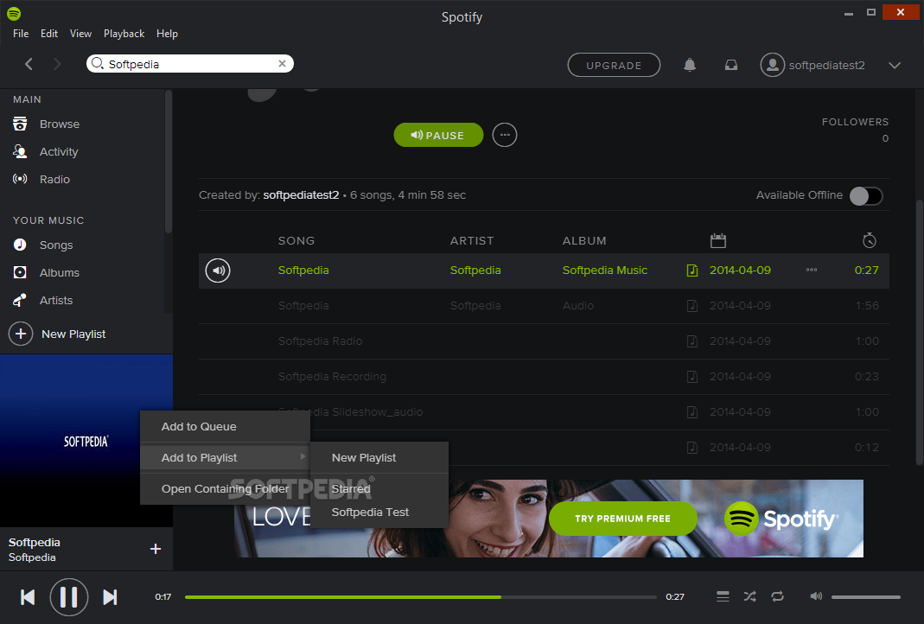Image resolution: width=924 pixels, height=624 pixels.
Task: Open the File menu
Action: point(21,34)
